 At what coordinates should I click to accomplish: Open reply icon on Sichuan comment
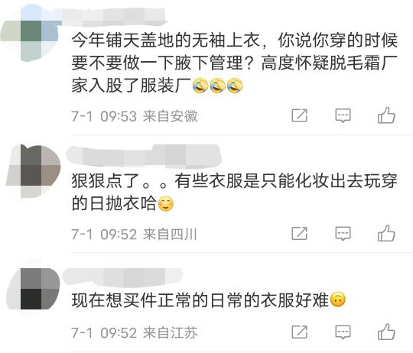click(x=343, y=234)
